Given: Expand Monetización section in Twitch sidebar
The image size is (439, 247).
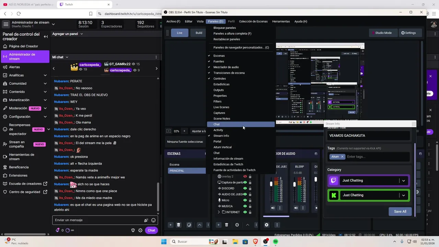Looking at the screenshot, I should [x=45, y=100].
